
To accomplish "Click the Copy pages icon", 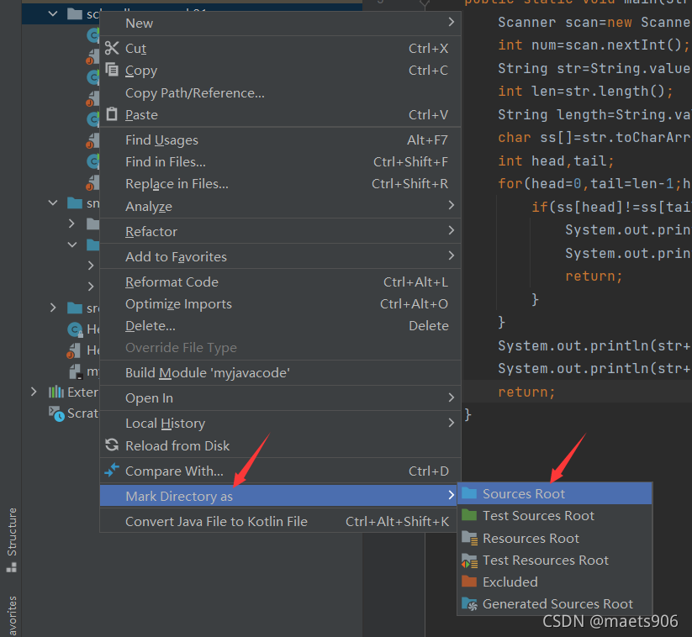I will pos(112,69).
